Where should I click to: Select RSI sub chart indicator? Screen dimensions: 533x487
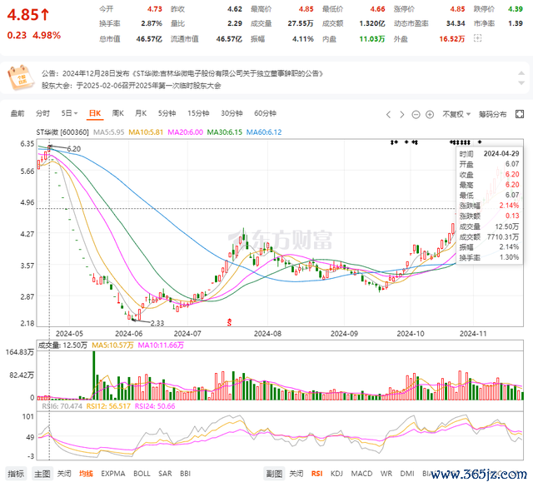tap(316, 474)
